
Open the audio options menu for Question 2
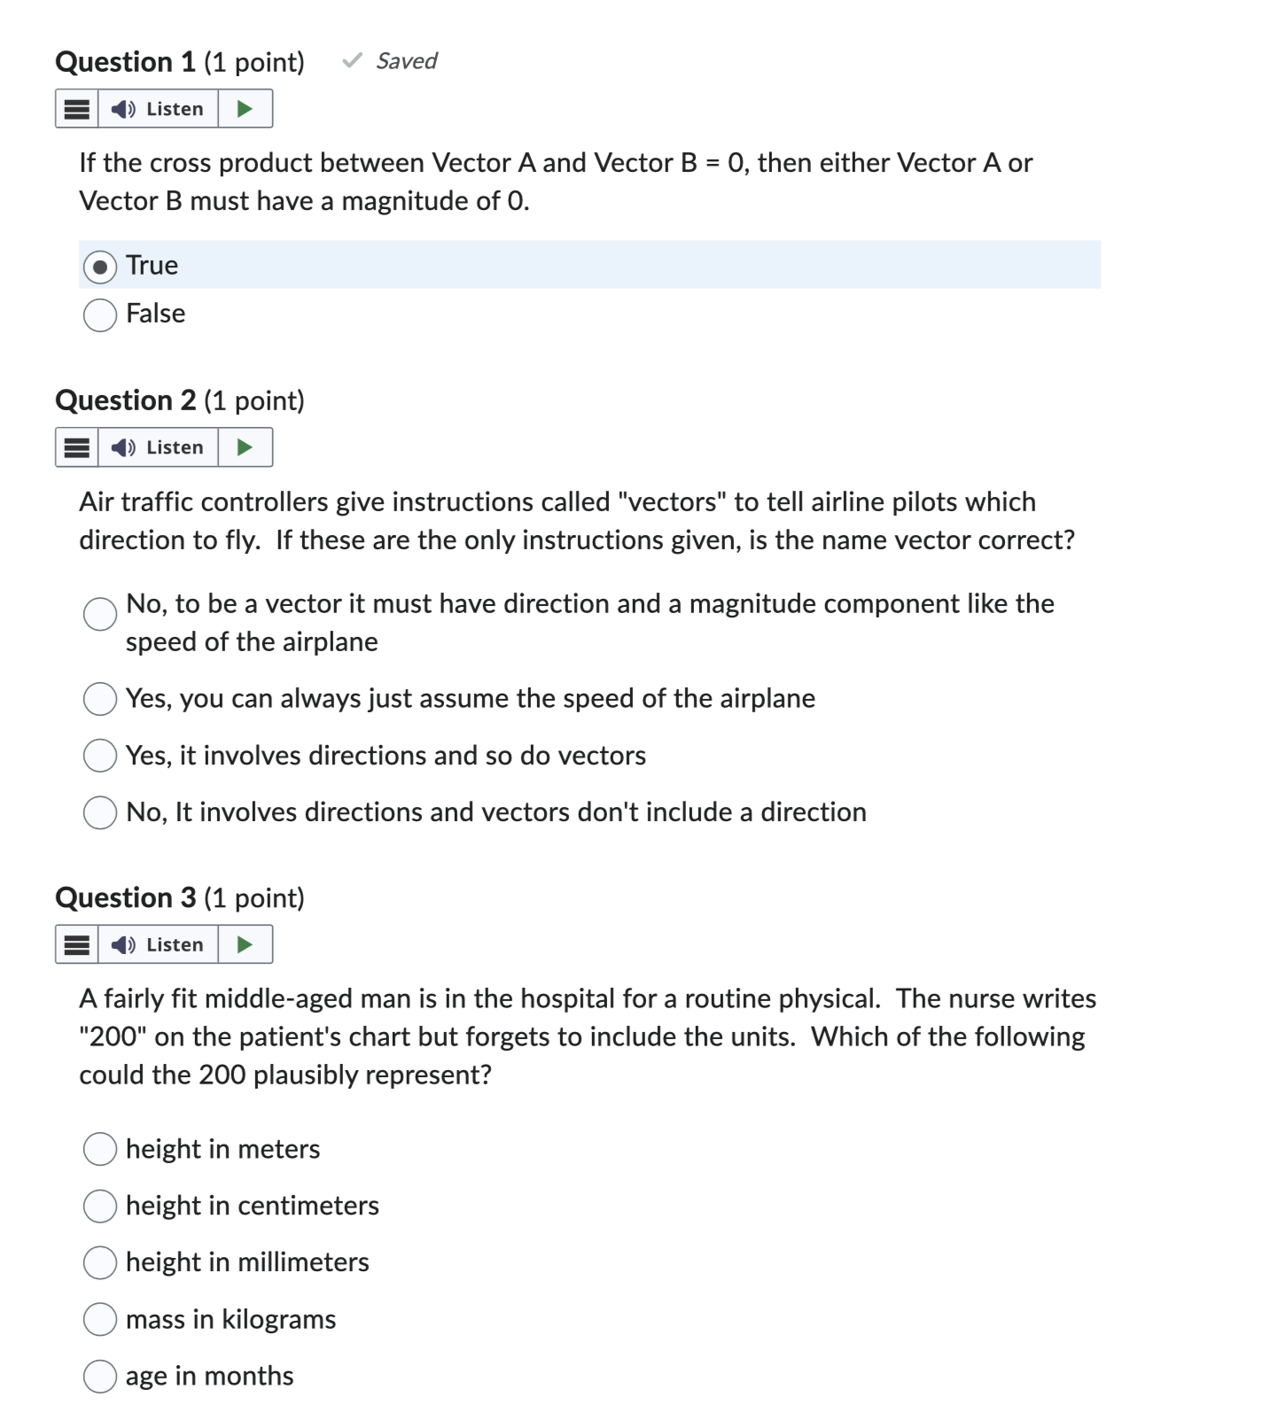[x=75, y=447]
